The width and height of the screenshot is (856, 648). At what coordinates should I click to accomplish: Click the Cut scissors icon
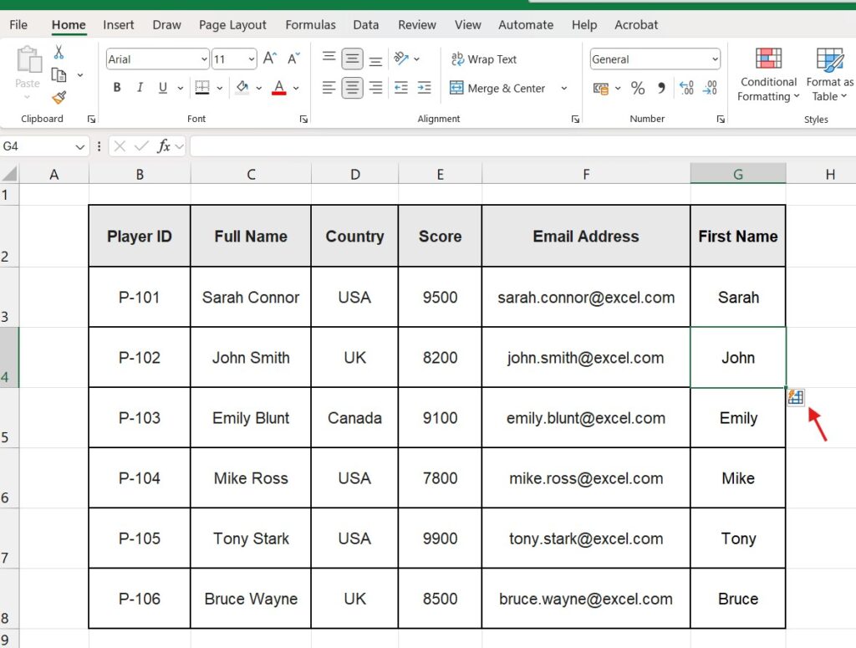[59, 53]
